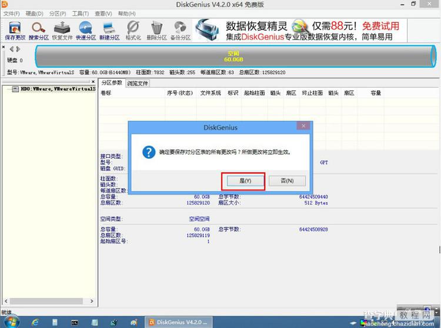The image size is (441, 328).
Task: Click the left panel scroll-left arrow
Action: point(6,301)
